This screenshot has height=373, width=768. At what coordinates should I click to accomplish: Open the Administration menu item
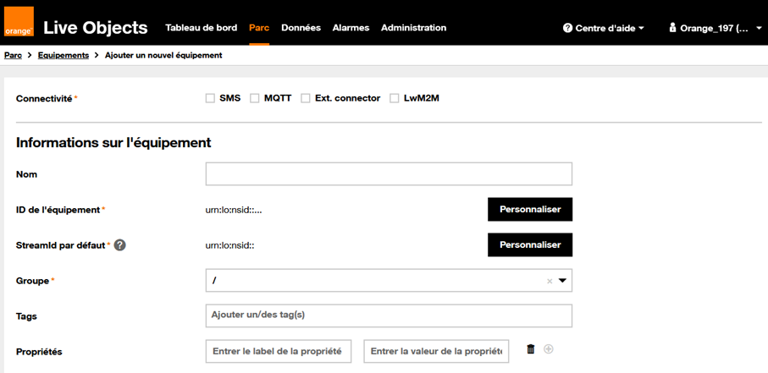click(413, 28)
